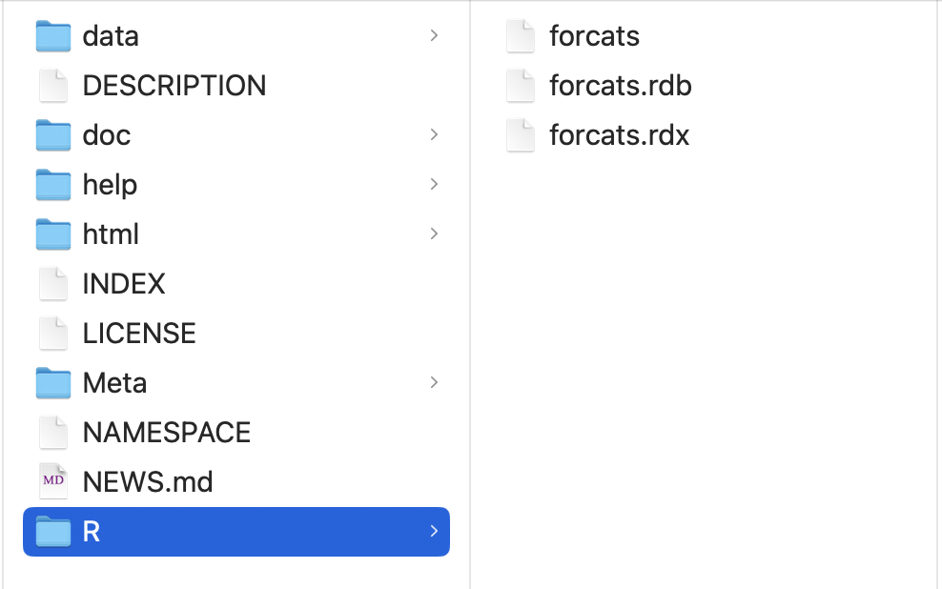The width and height of the screenshot is (942, 589).
Task: Select the INDEX file name
Action: (124, 284)
